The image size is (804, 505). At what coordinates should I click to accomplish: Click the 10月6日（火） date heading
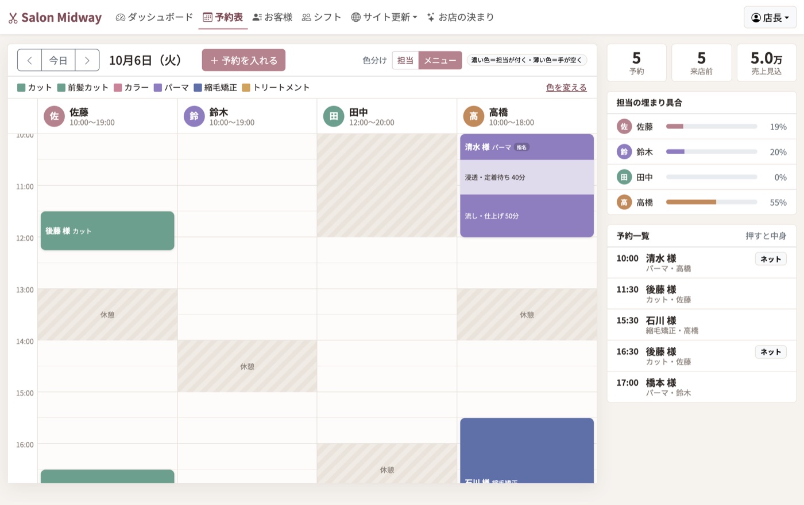click(x=146, y=60)
